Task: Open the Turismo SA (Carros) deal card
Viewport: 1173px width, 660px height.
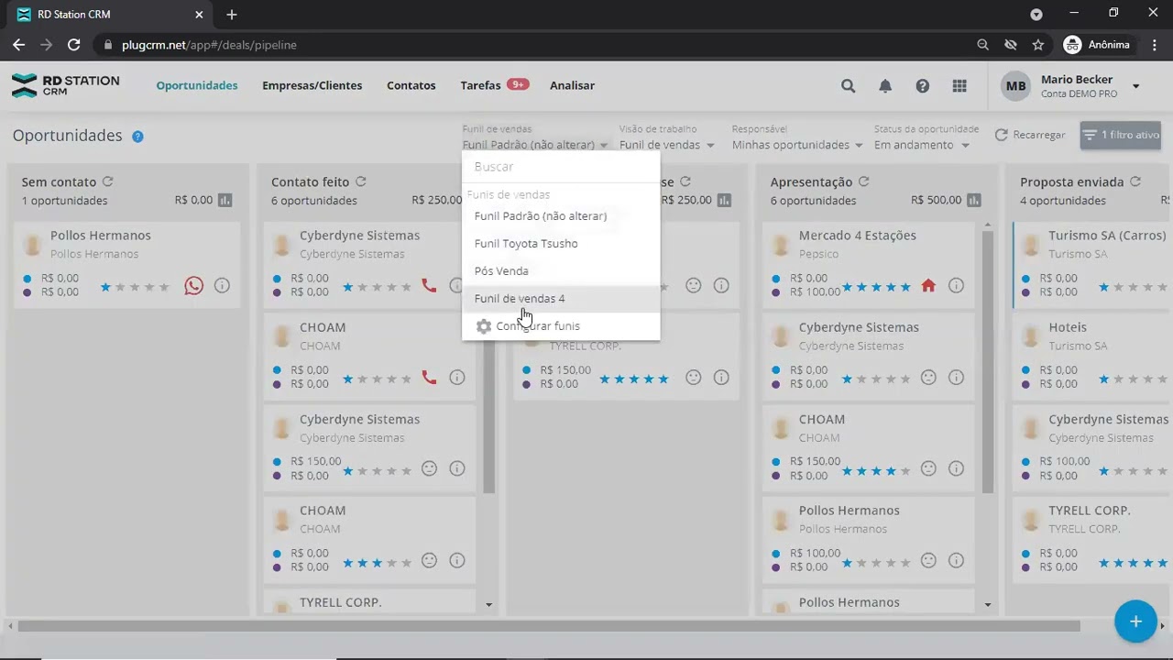Action: (1093, 265)
